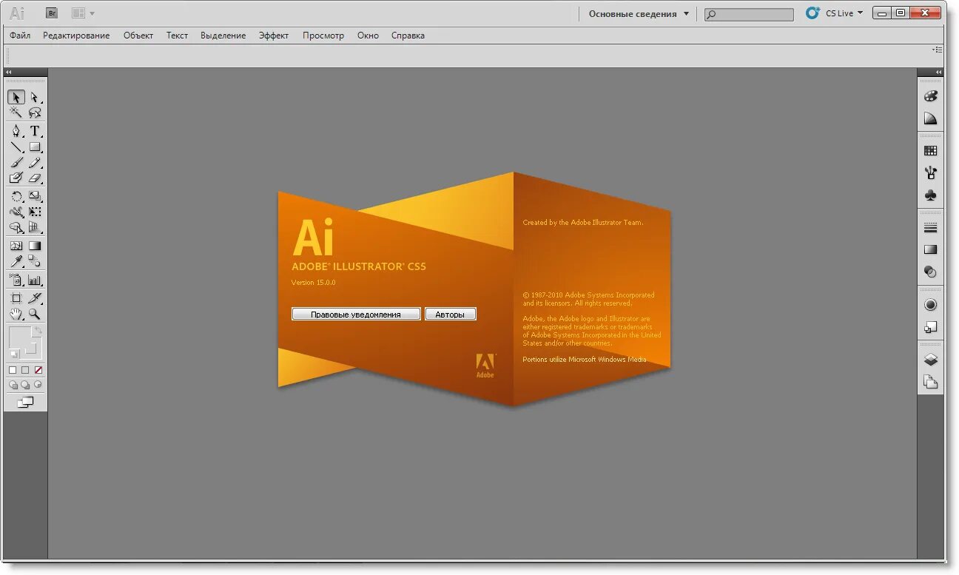Change screen mode button
Viewport: 959px width, 575px height.
point(26,402)
